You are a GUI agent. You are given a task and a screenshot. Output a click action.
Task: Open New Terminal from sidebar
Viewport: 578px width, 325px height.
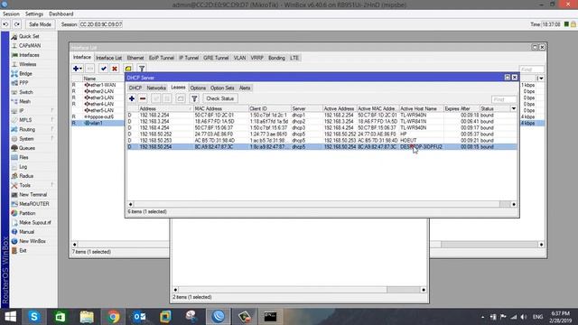pyautogui.click(x=33, y=195)
